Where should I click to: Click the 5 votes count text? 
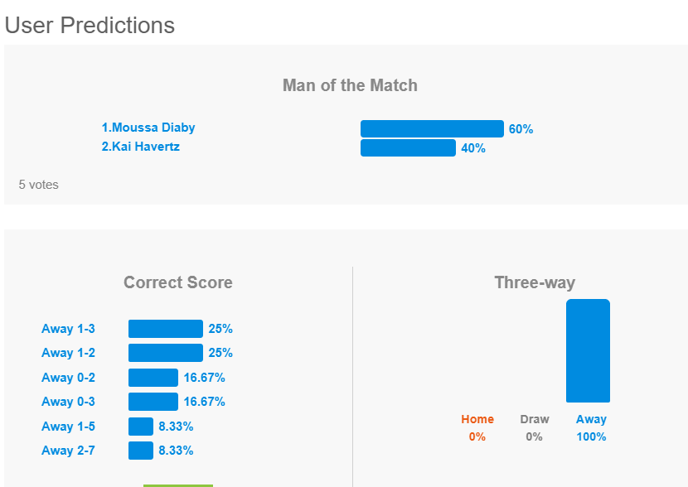(39, 185)
